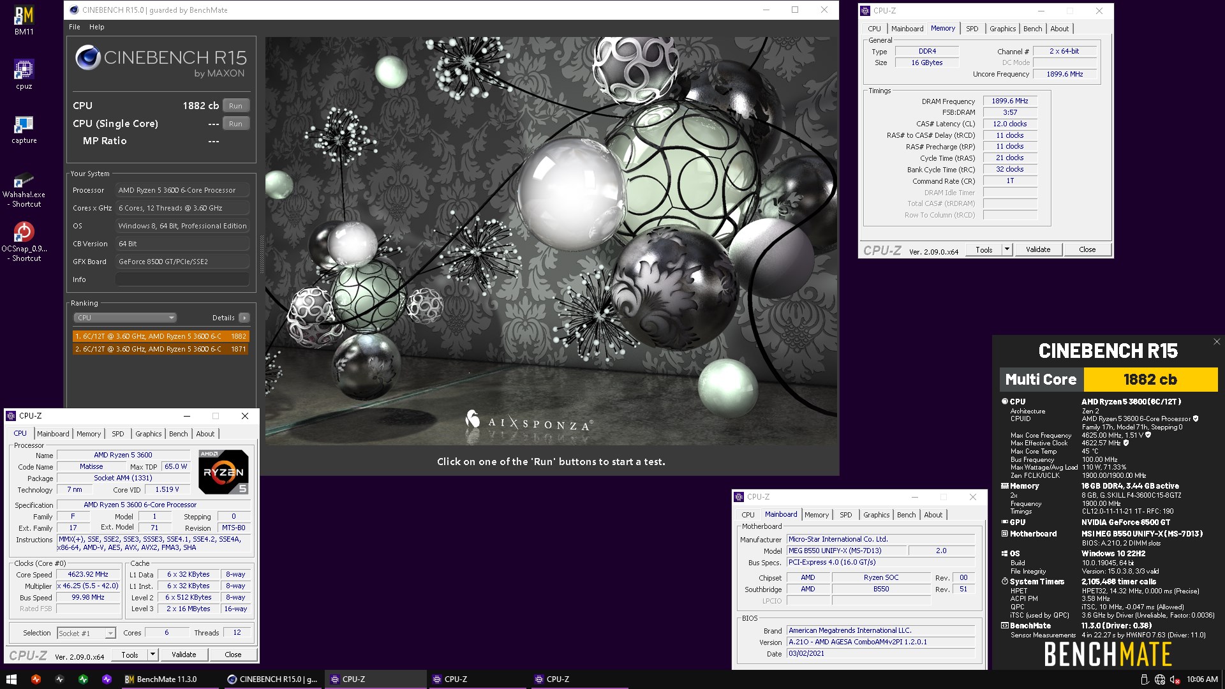Click the volume muted tray icon
Viewport: 1225px width, 689px height.
click(1175, 679)
